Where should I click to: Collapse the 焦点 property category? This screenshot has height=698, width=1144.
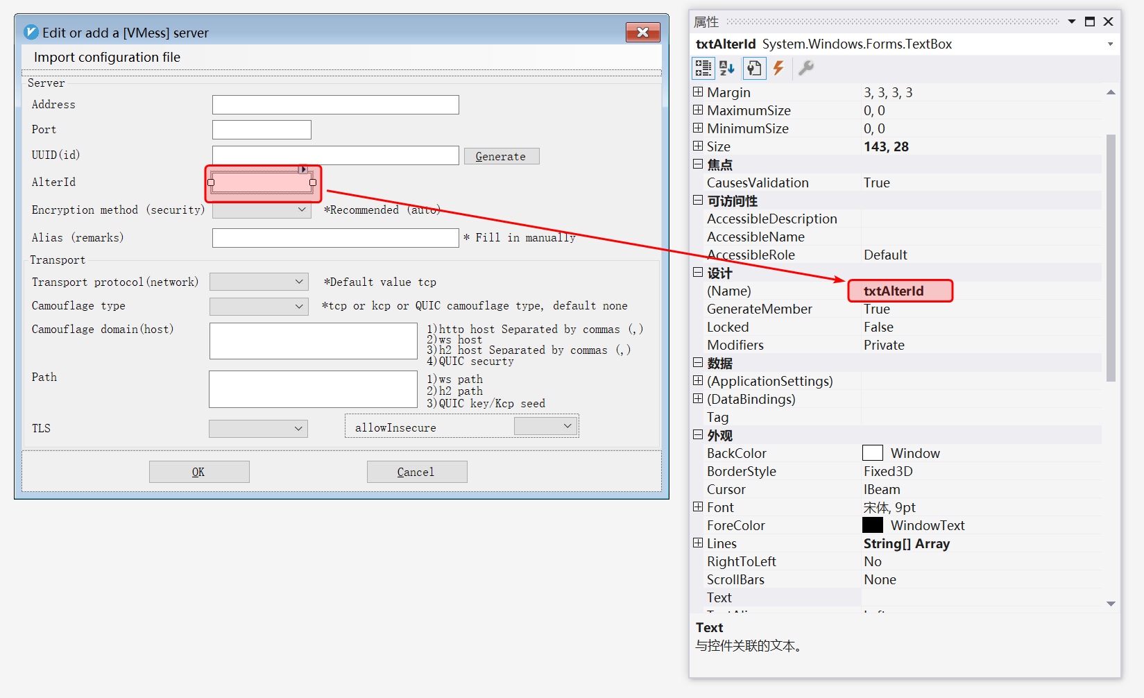click(x=698, y=164)
